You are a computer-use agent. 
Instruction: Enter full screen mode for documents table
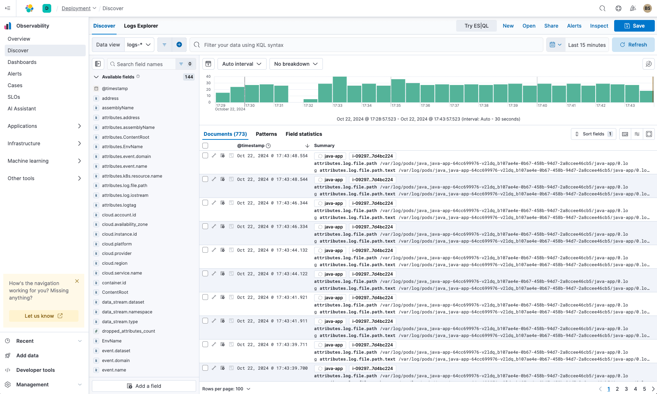(649, 134)
